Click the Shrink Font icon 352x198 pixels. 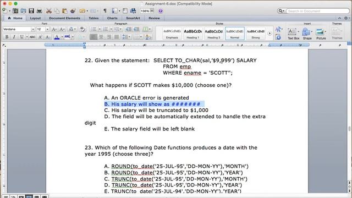[x=62, y=29]
